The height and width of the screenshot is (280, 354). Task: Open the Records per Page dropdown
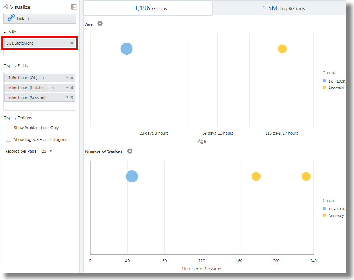click(x=50, y=151)
